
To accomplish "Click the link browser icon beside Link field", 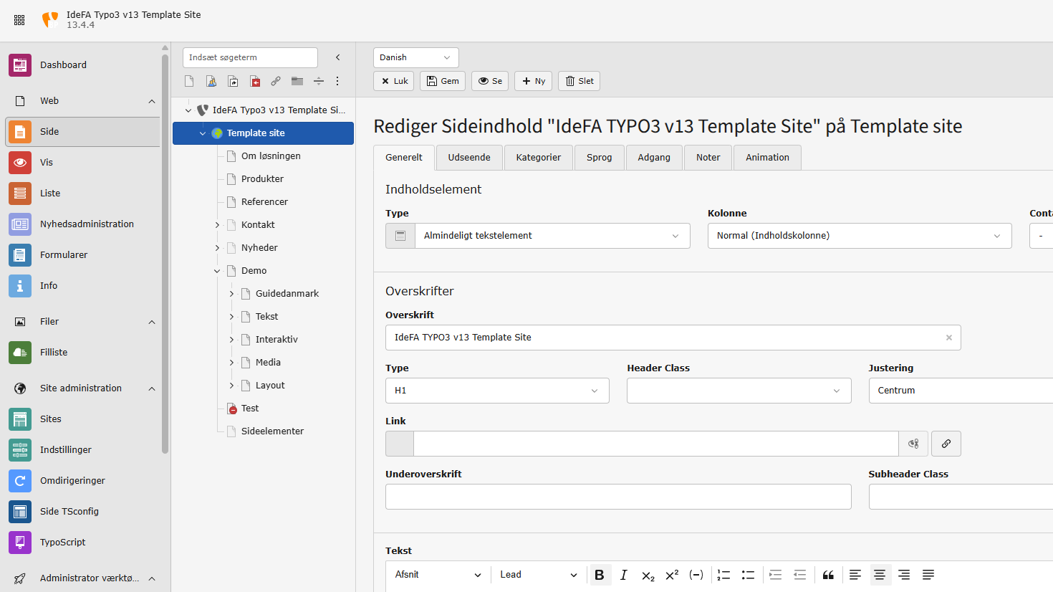I will 946,444.
